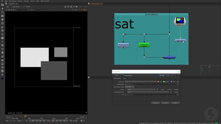Click the Image nodes icon in left toolbar

(2, 5)
